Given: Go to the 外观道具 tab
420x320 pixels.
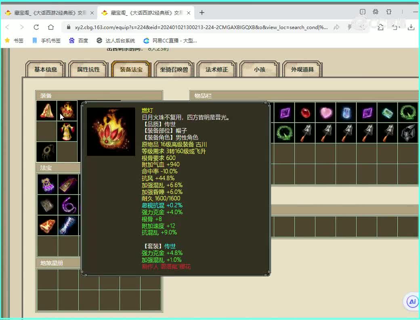Looking at the screenshot, I should tap(302, 69).
